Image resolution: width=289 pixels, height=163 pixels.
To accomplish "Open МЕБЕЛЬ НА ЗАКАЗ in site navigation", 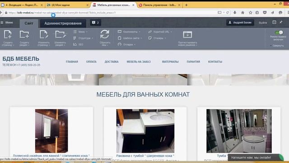I will pos(139,62).
